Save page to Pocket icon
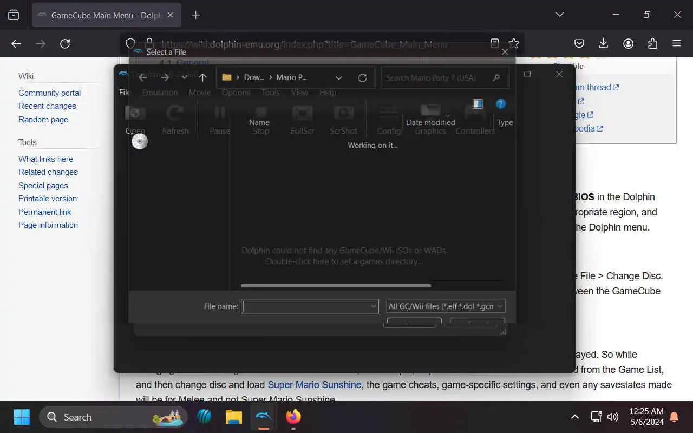Viewport: 693px width, 433px height. (x=579, y=44)
